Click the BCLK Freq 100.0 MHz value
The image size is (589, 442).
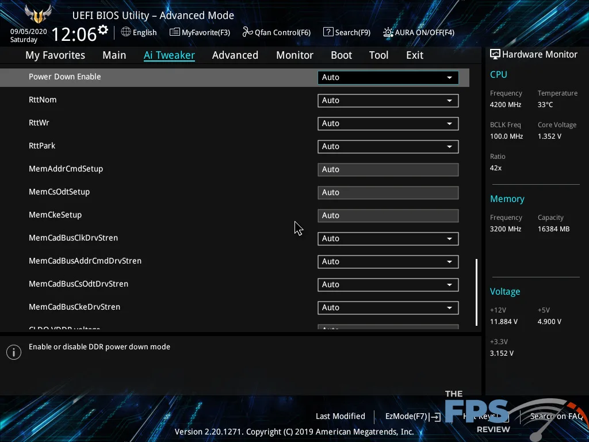[x=506, y=136]
